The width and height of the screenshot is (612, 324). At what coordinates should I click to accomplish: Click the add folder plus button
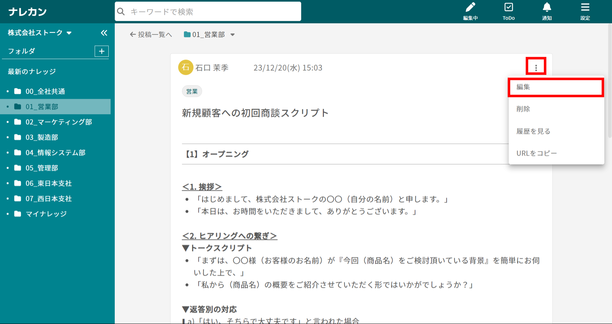tap(102, 51)
